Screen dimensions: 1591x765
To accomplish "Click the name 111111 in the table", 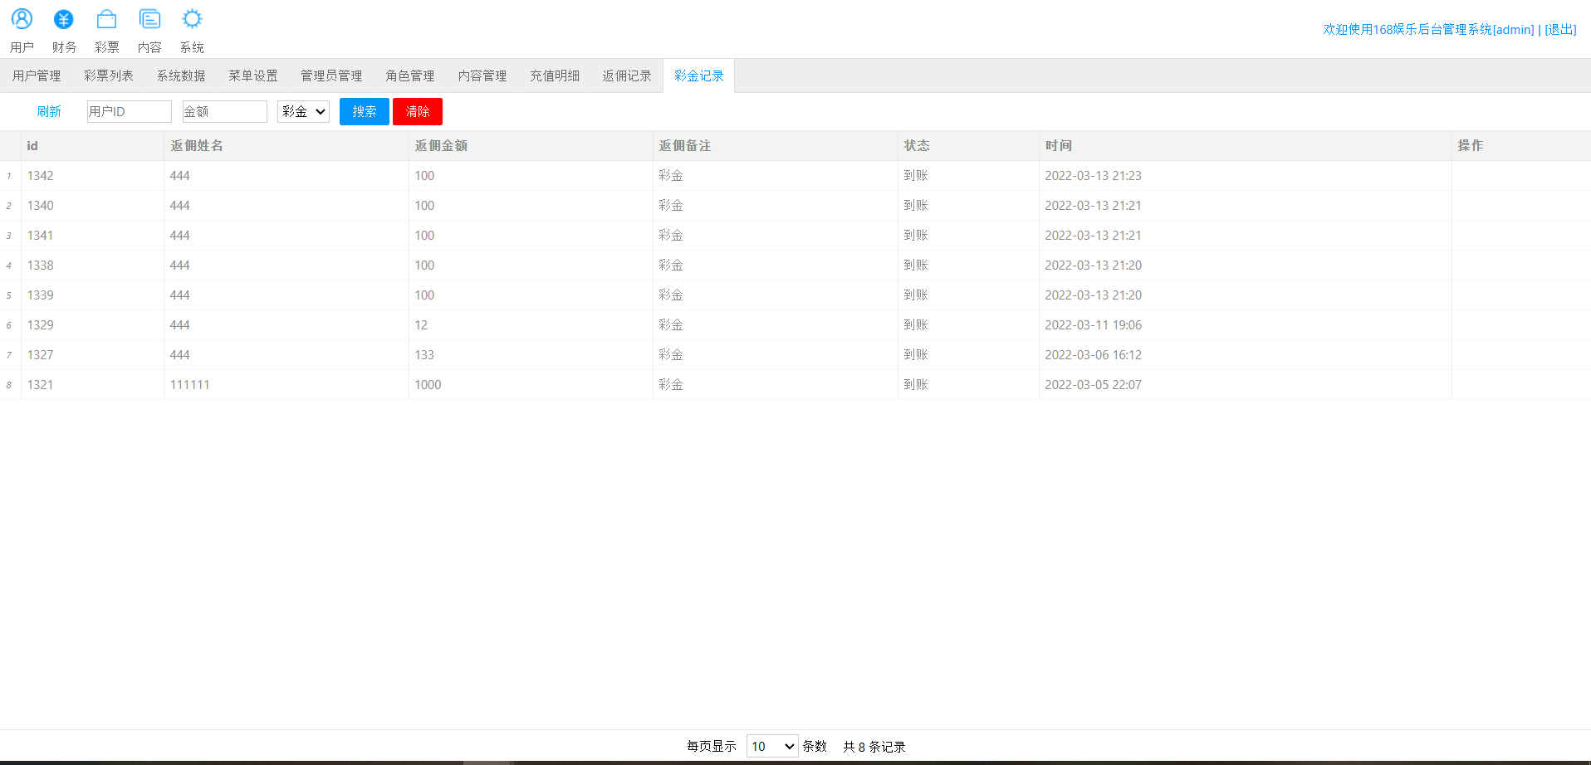I will [189, 384].
